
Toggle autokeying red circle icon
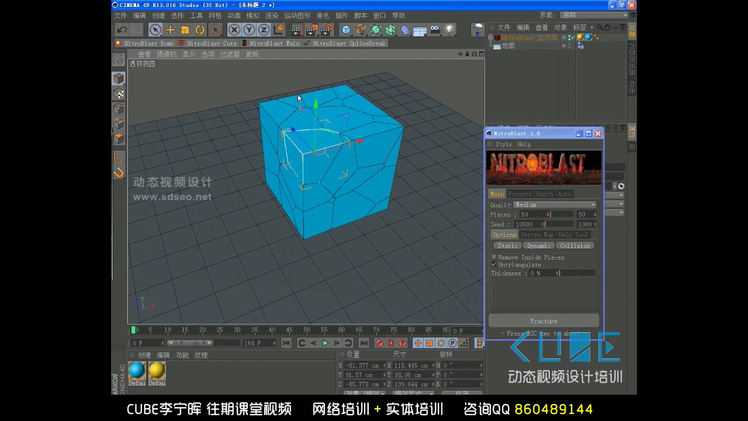(390, 343)
